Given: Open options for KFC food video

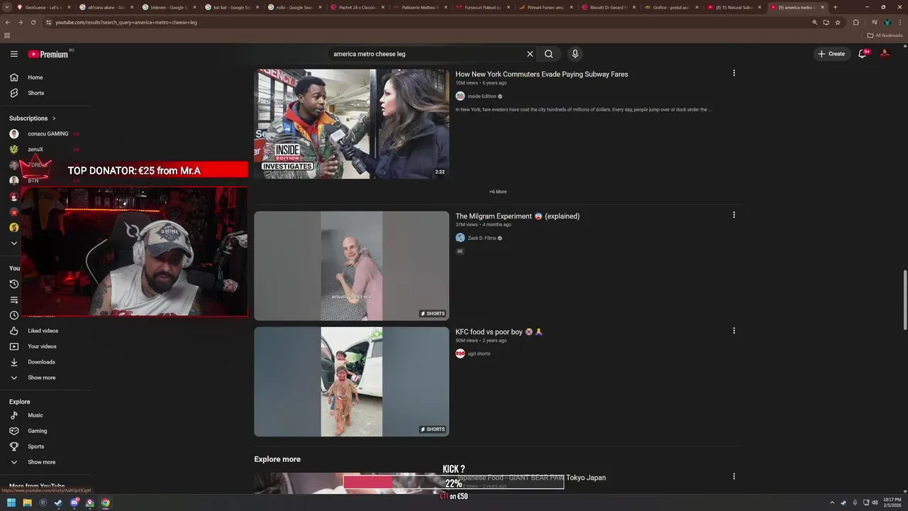Looking at the screenshot, I should [733, 331].
